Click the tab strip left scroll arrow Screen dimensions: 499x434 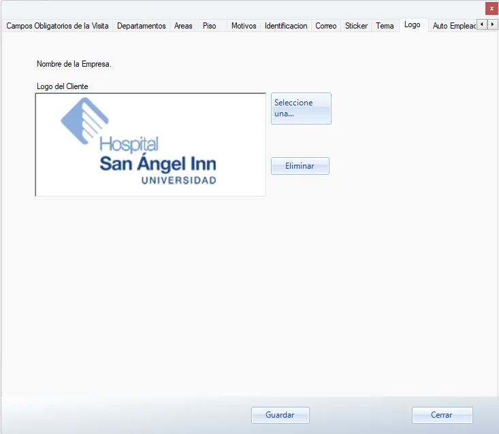pos(482,24)
